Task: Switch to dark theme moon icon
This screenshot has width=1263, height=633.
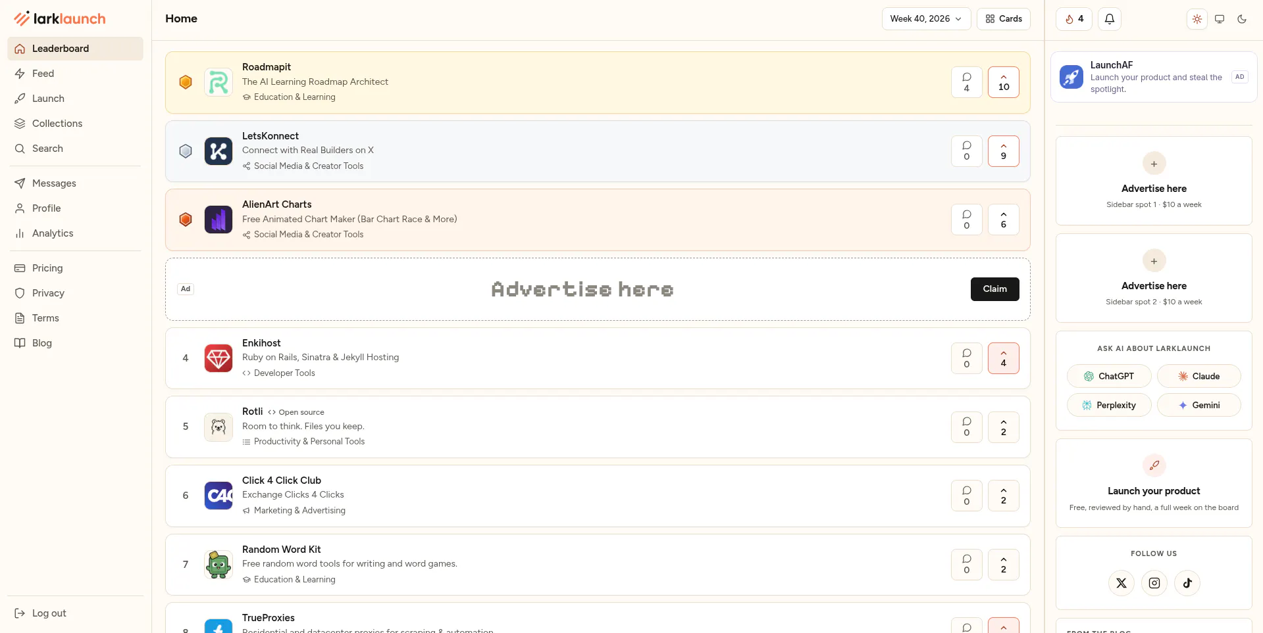Action: coord(1241,19)
